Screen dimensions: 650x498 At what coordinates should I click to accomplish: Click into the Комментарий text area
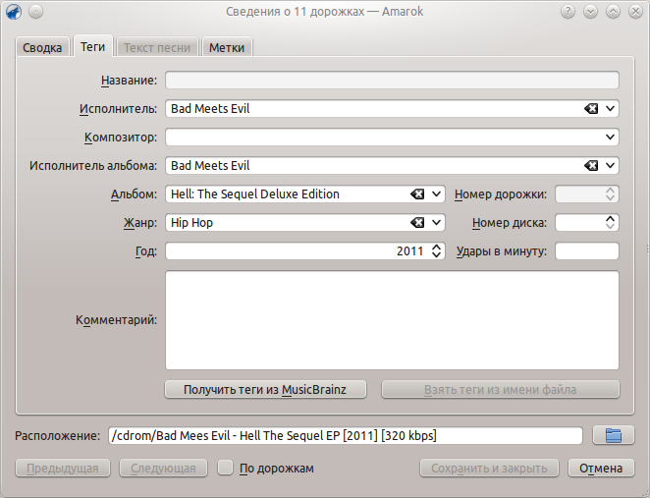tap(392, 320)
